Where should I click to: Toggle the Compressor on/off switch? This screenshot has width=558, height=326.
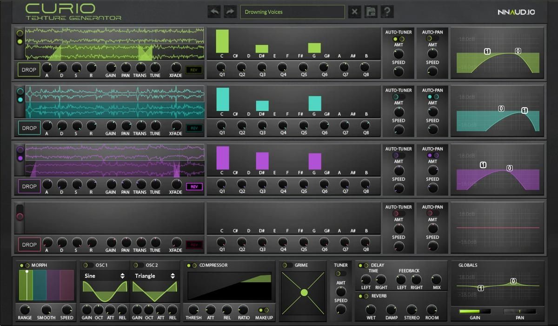[x=192, y=265]
